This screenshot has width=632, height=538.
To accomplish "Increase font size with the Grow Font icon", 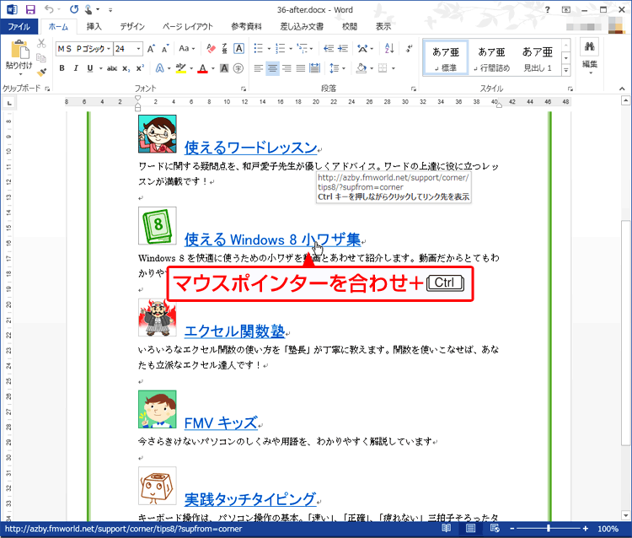I will click(151, 49).
